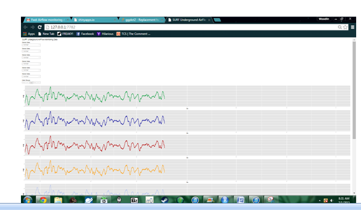This screenshot has width=361, height=210.
Task: Go back with the browser back arrow
Action: pos(25,27)
